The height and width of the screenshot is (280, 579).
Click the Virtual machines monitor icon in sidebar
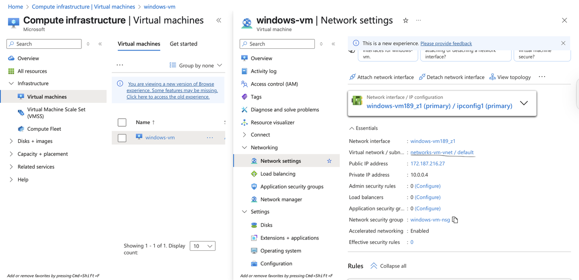click(x=21, y=96)
